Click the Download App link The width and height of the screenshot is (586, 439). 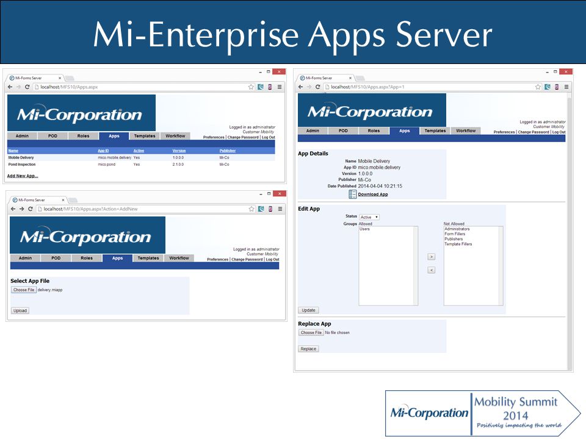373,195
